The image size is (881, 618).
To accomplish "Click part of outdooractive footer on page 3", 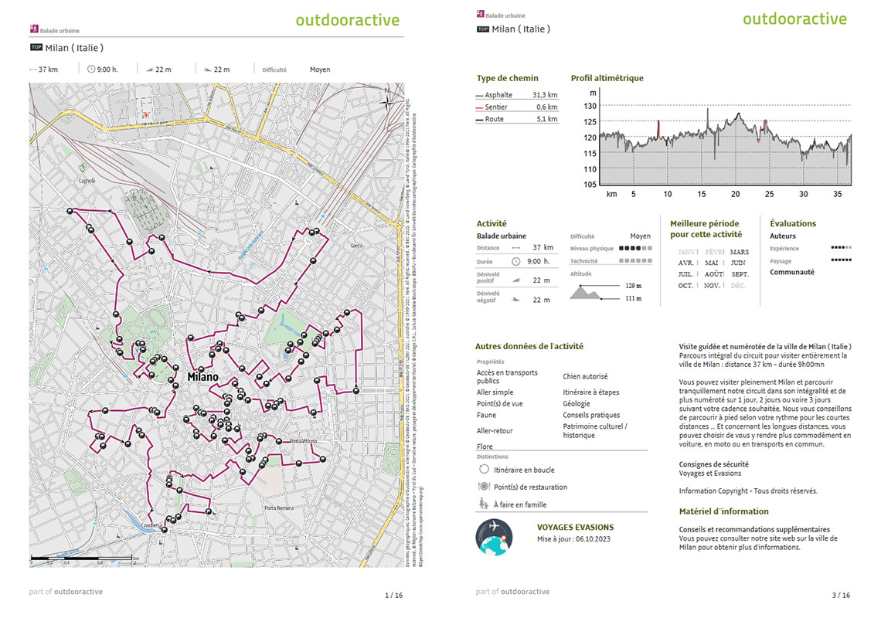I will tap(512, 592).
